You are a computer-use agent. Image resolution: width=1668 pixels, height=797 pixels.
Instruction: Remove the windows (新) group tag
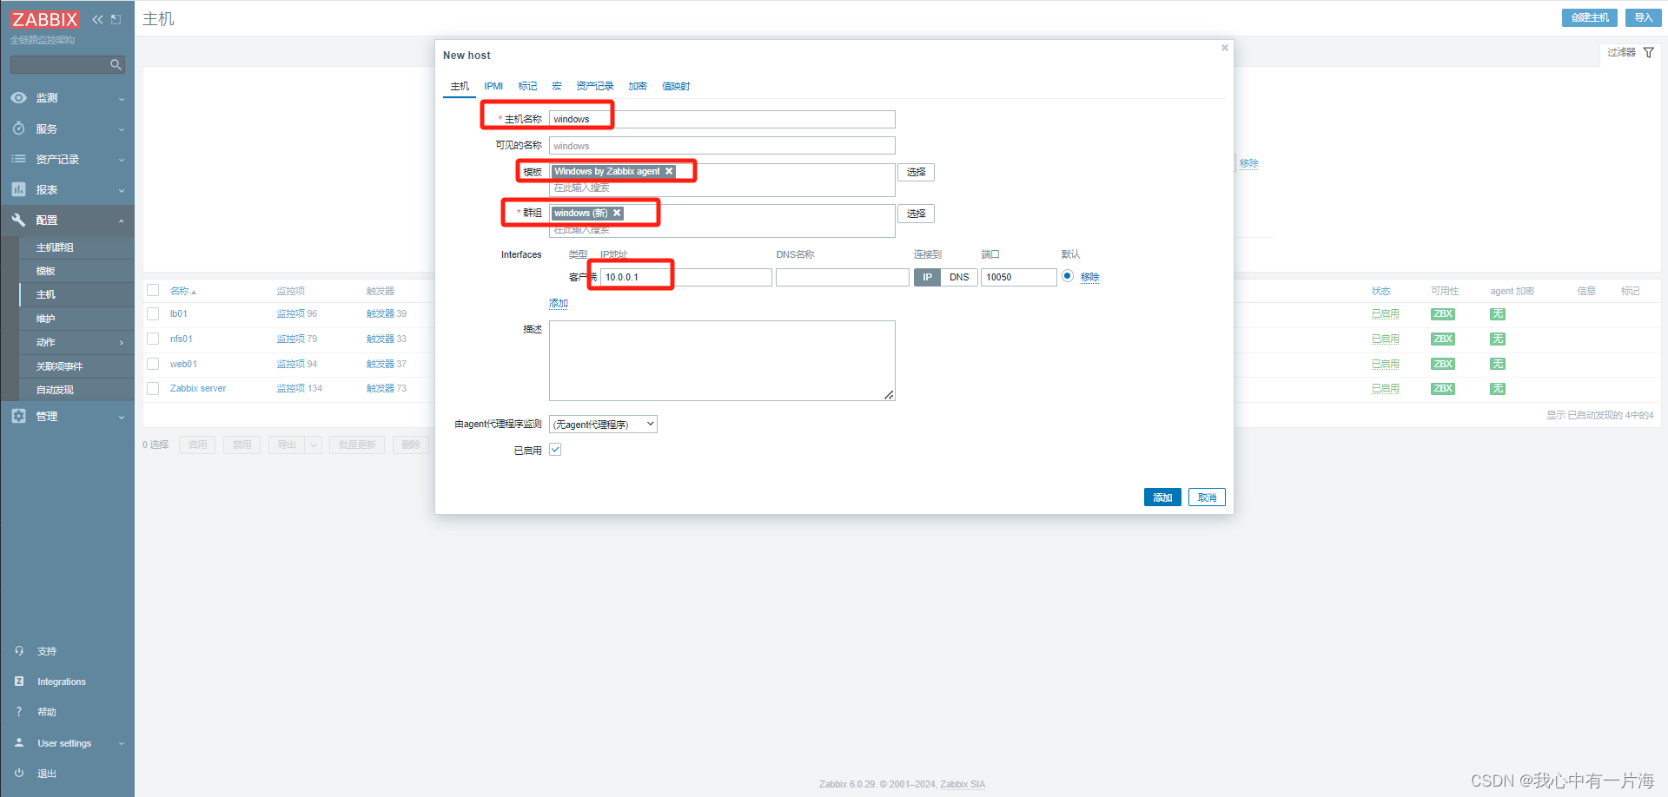(x=617, y=213)
